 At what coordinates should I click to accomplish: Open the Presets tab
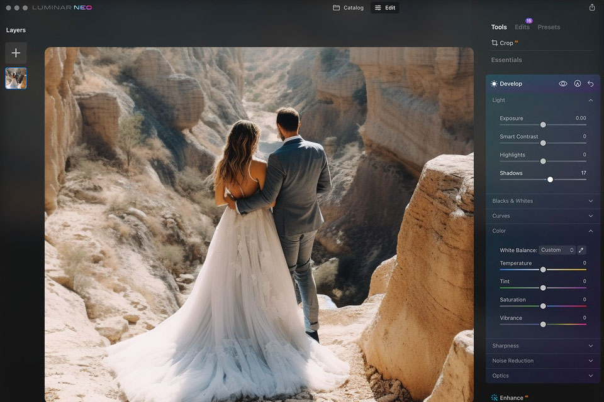(x=549, y=27)
